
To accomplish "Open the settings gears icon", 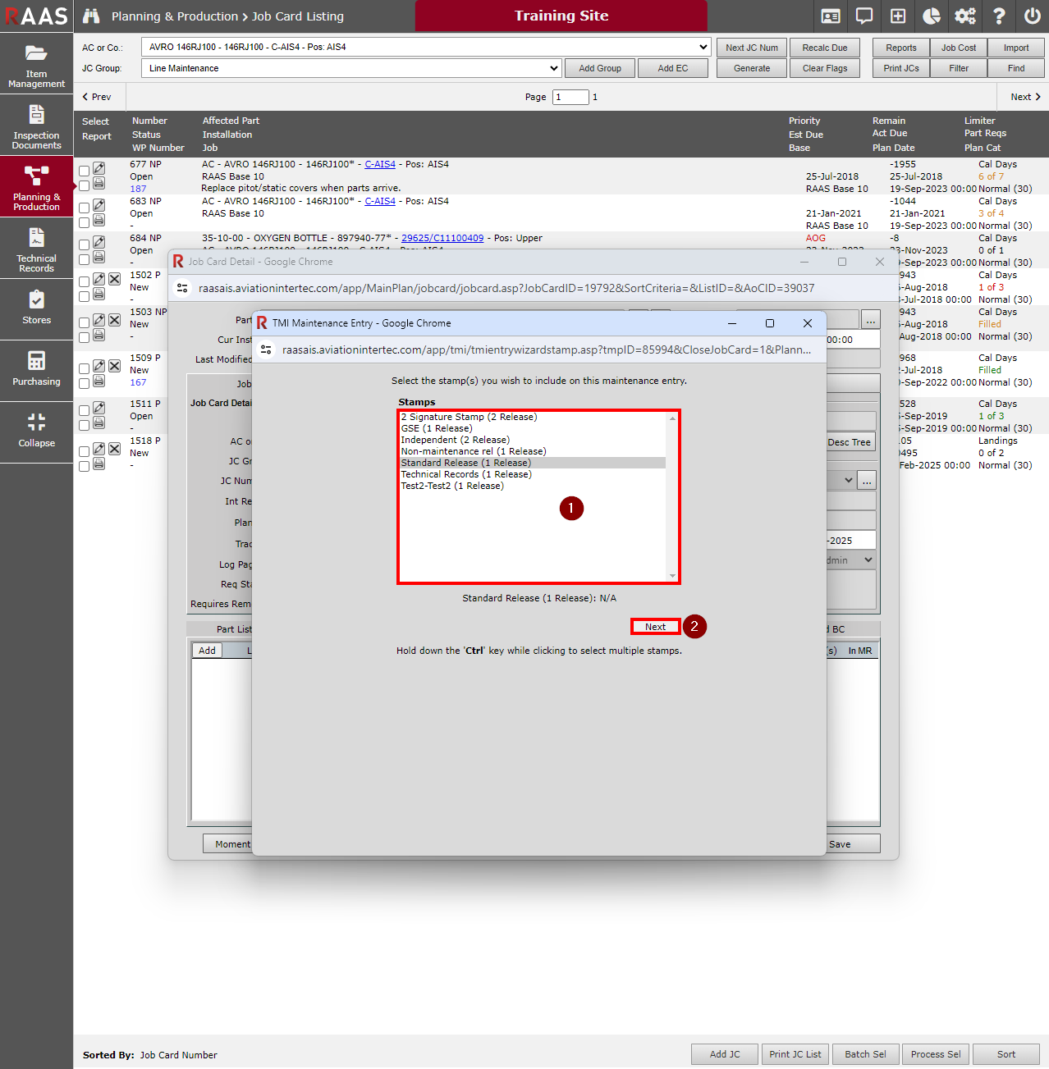I will pos(965,16).
